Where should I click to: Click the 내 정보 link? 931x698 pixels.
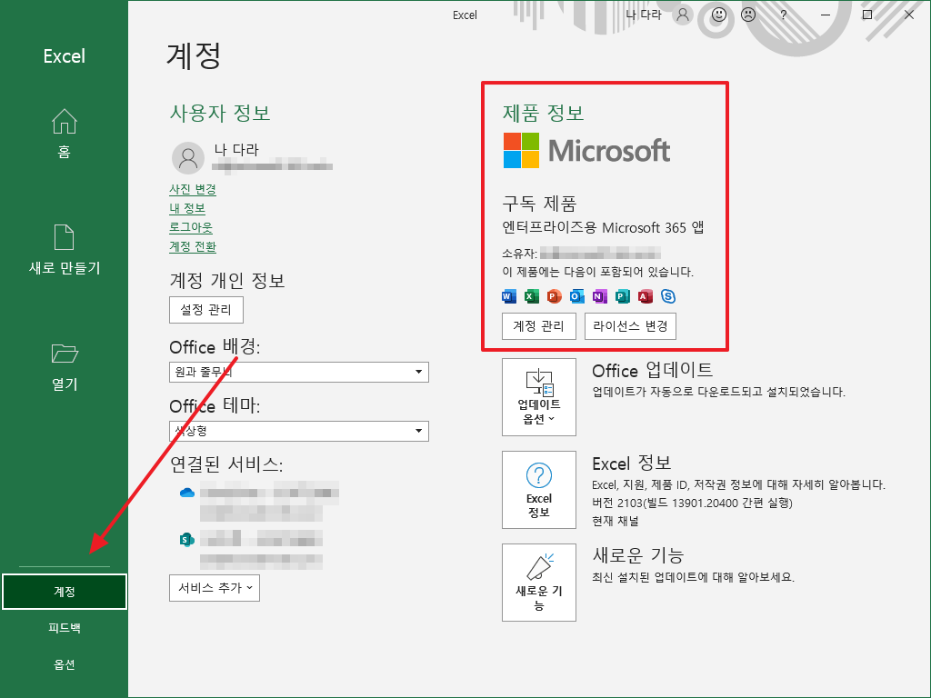187,208
